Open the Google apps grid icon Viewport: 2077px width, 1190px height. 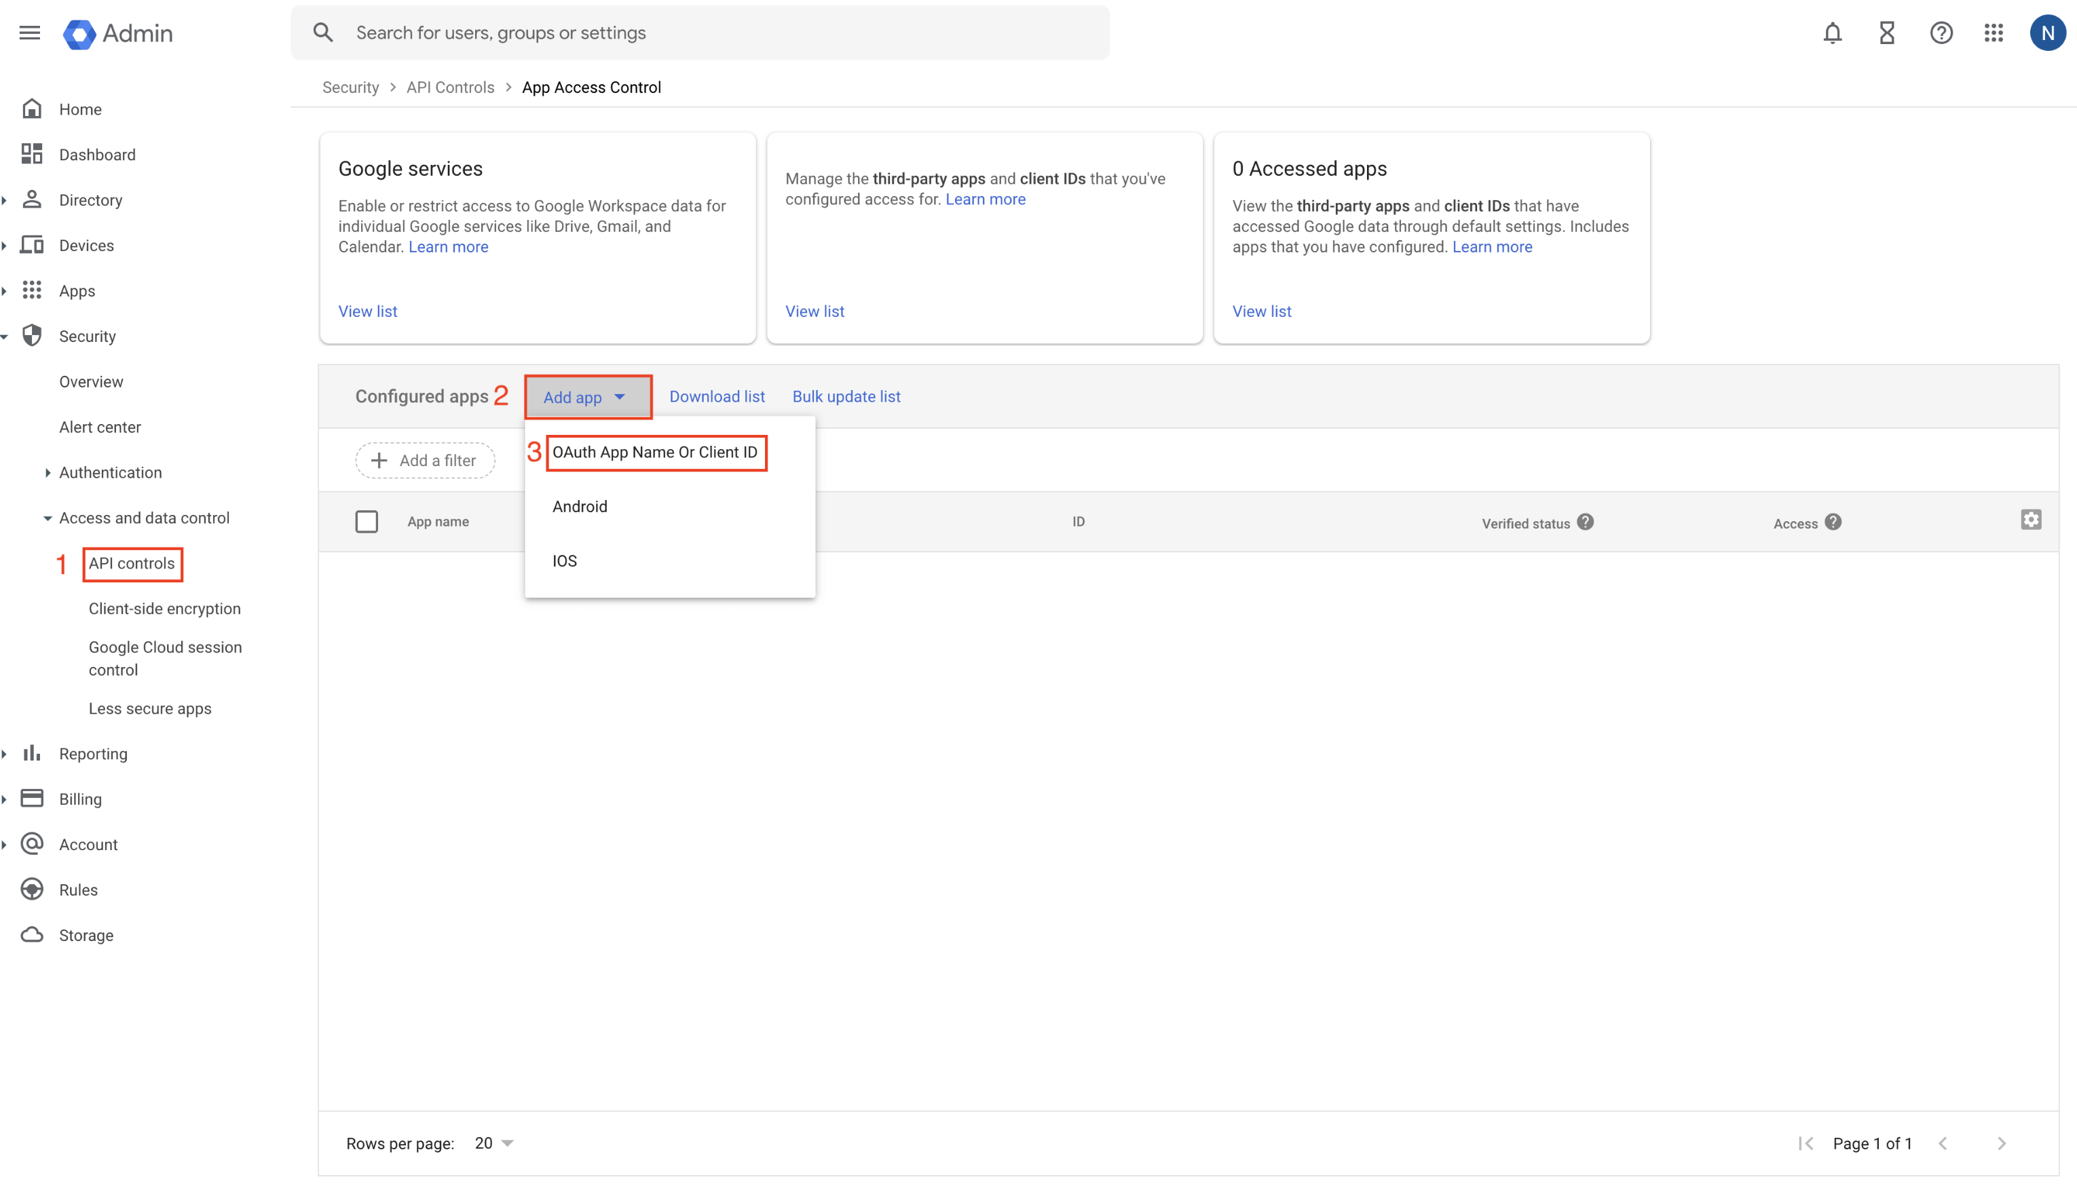pos(1994,33)
